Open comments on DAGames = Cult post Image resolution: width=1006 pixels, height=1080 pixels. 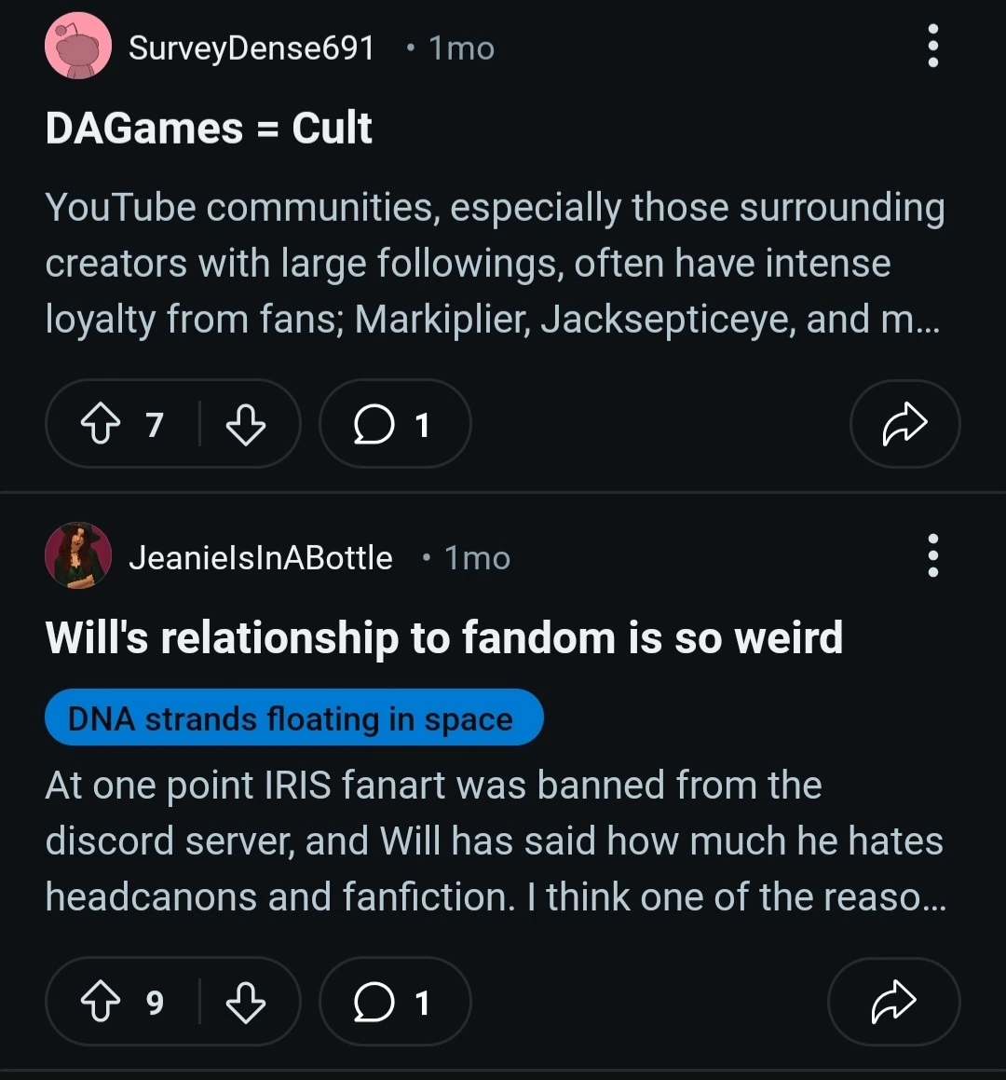(395, 424)
